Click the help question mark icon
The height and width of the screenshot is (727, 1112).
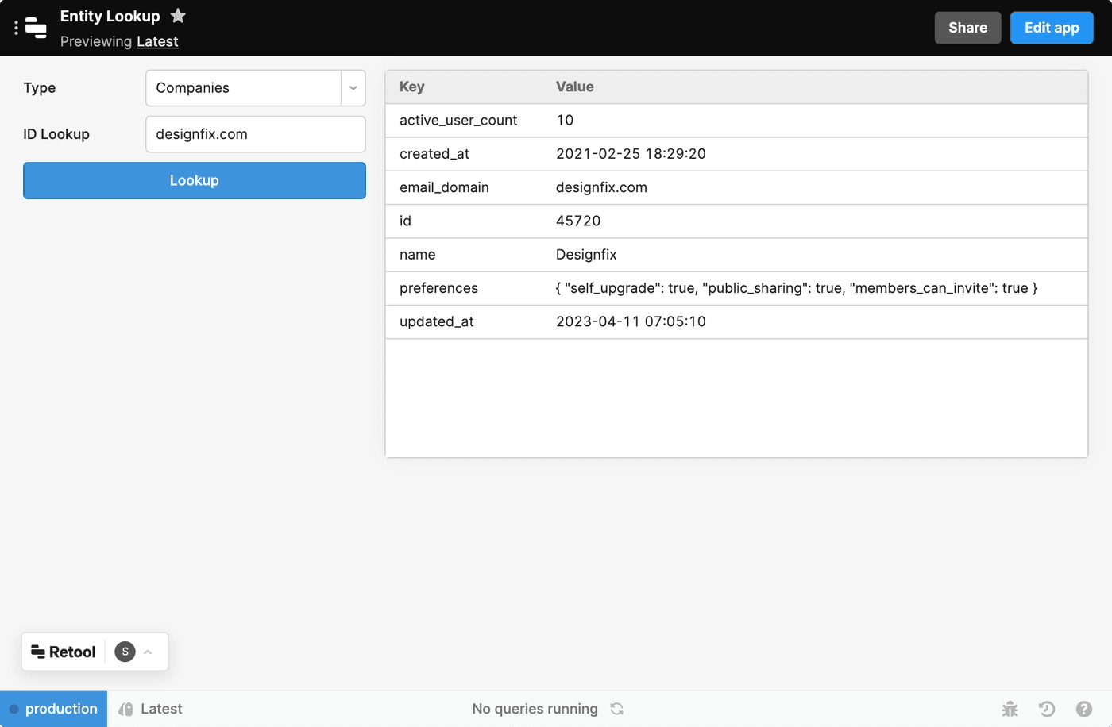(1084, 709)
